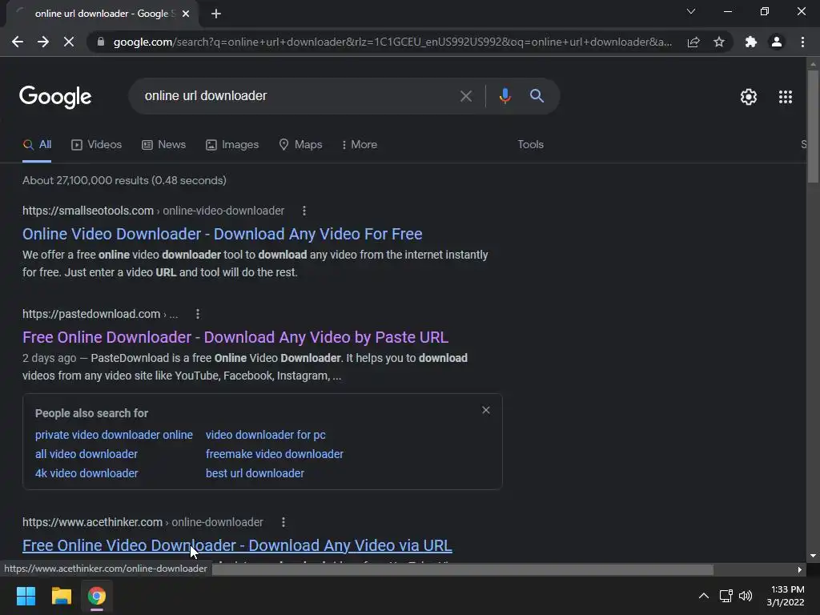Image resolution: width=820 pixels, height=615 pixels.
Task: Open the Windows Start menu
Action: [26, 596]
